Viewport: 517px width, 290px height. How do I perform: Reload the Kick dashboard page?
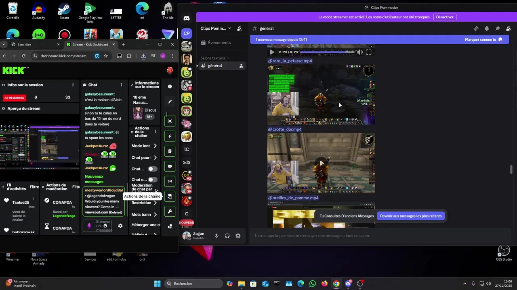(x=24, y=56)
